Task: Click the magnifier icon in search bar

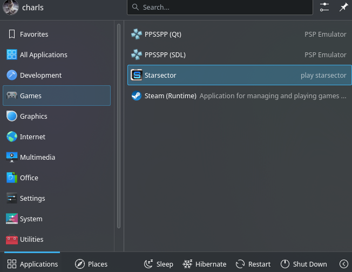Action: coord(135,7)
